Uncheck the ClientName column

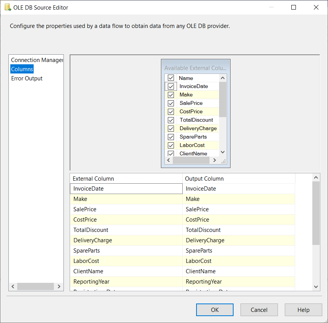point(170,153)
